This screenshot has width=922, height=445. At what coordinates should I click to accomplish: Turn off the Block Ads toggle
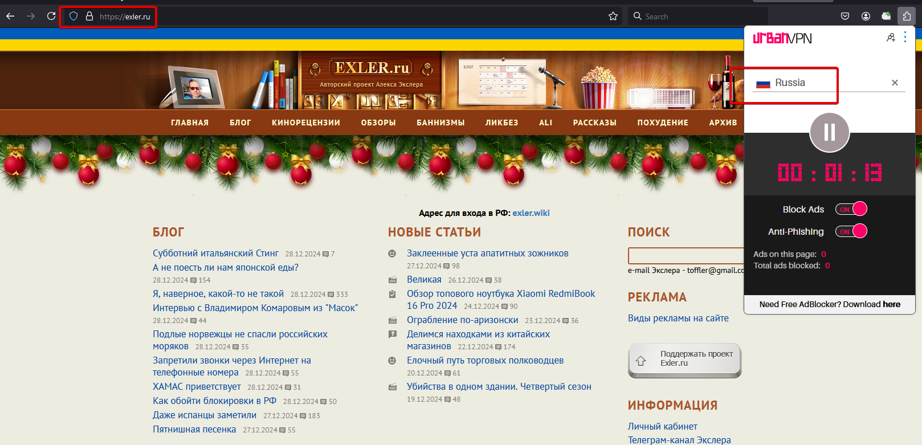click(851, 210)
